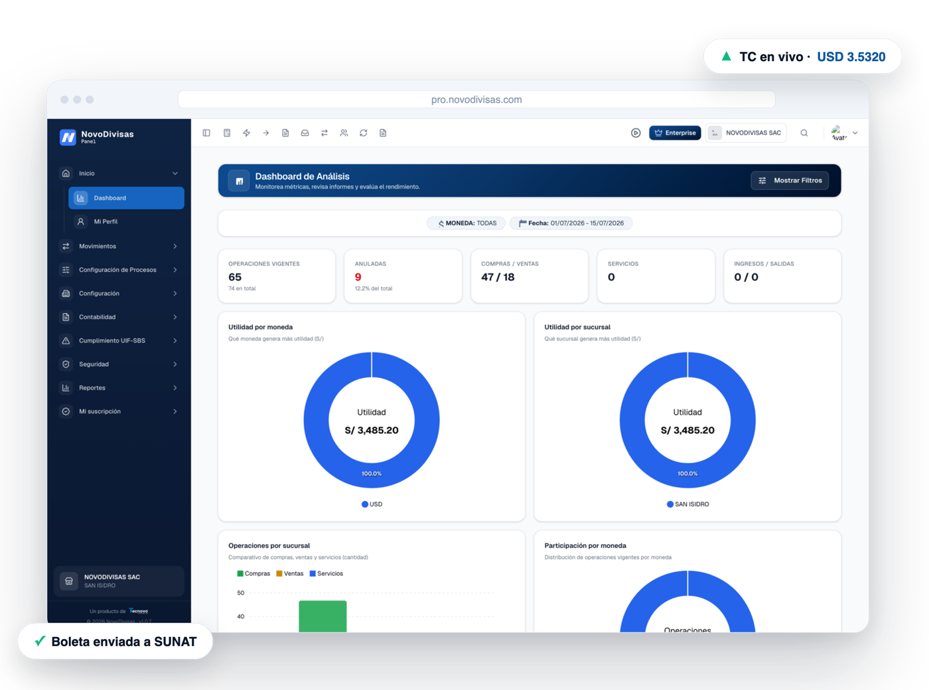
Task: Click the Fecha date range chip
Action: (571, 223)
